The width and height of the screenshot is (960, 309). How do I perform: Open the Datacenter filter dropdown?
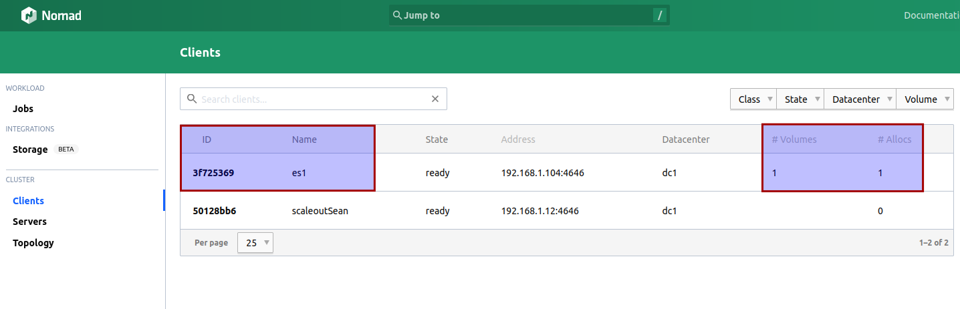click(x=860, y=99)
